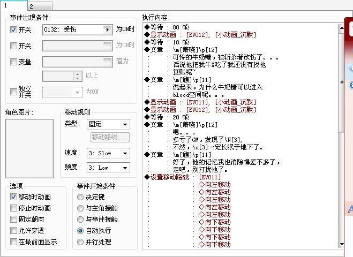Viewport: 353px width, 257px height.
Task: Select the 与主角接触 trigger radio button
Action: pyautogui.click(x=80, y=208)
